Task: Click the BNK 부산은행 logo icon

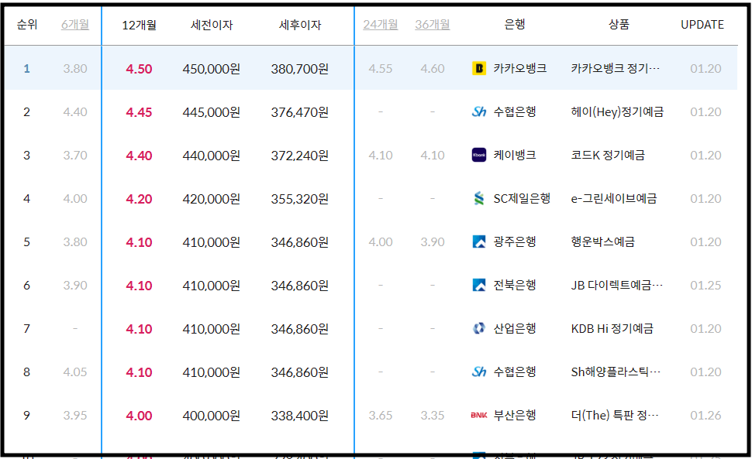Action: click(x=478, y=415)
